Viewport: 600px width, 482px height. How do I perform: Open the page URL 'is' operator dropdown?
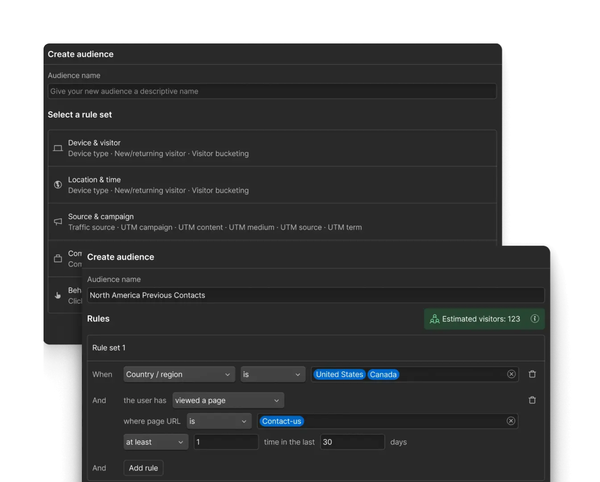[219, 421]
